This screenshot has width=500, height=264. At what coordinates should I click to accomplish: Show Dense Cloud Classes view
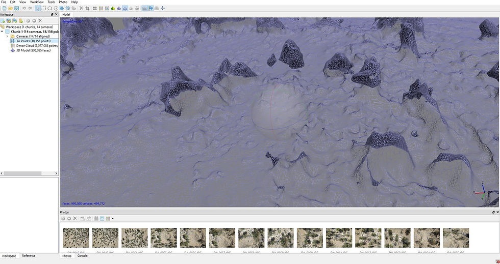click(107, 8)
